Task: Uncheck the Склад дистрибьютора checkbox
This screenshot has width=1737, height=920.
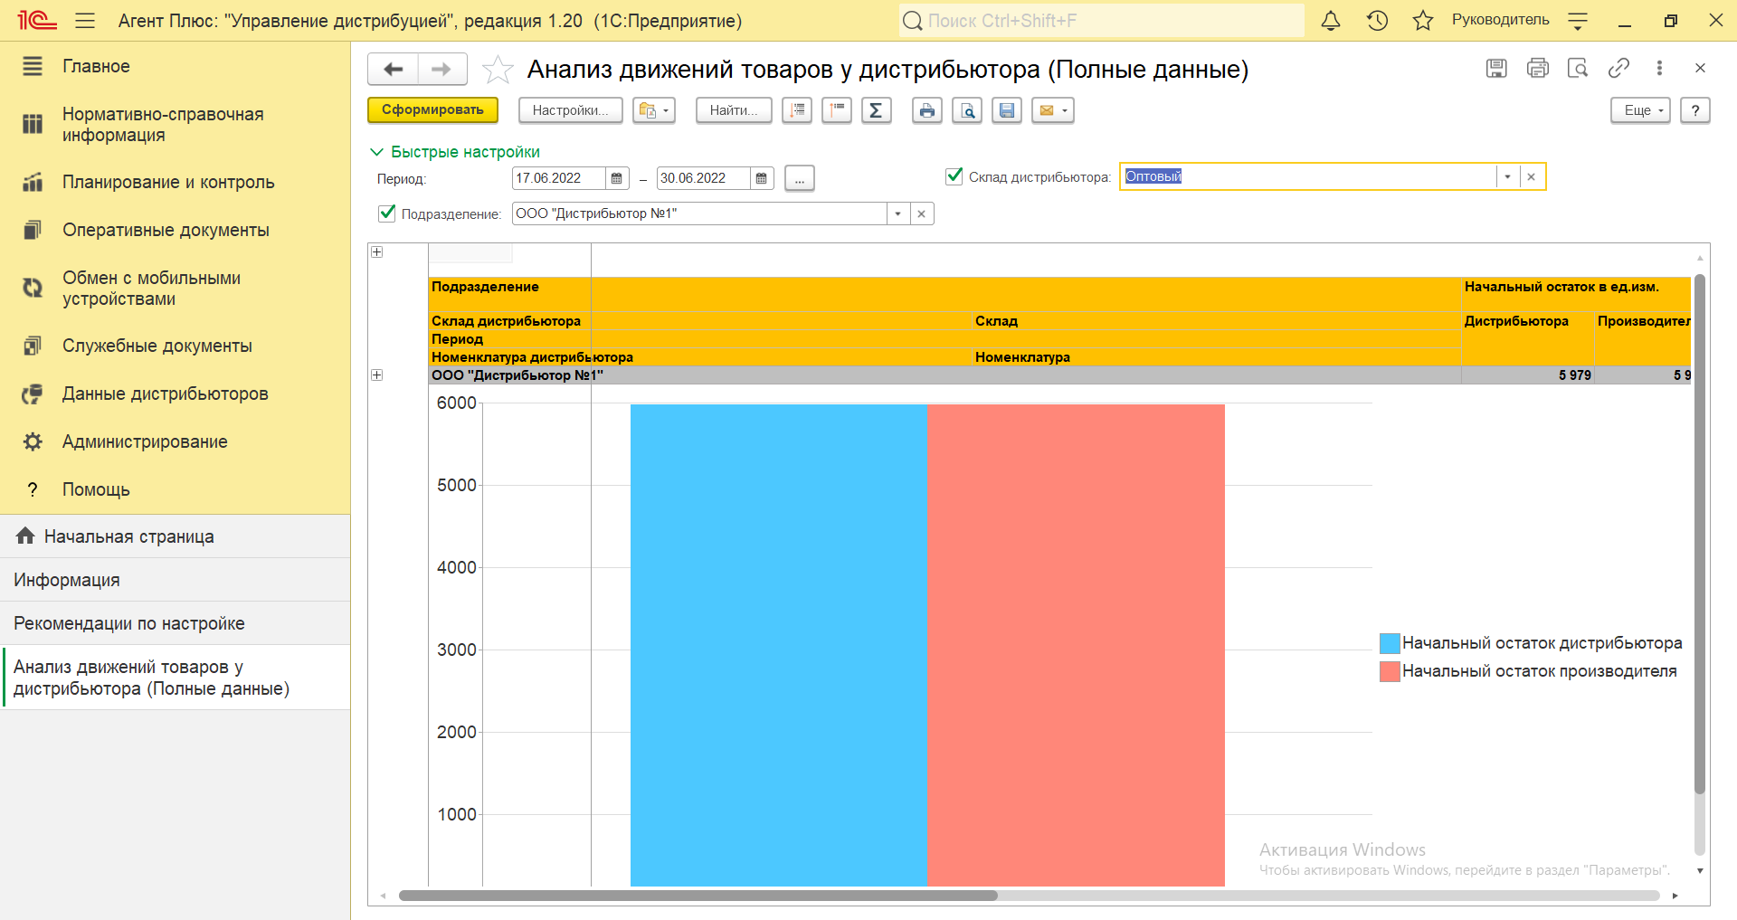Action: click(954, 176)
